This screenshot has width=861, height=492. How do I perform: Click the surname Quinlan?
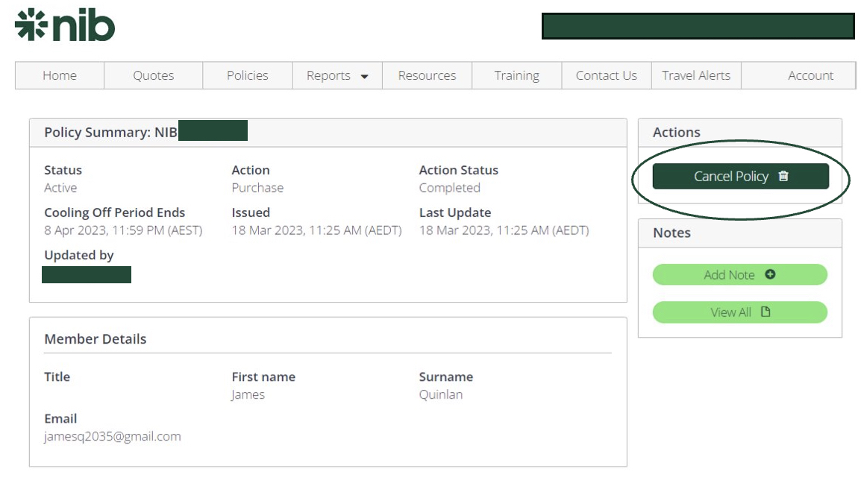pos(441,394)
